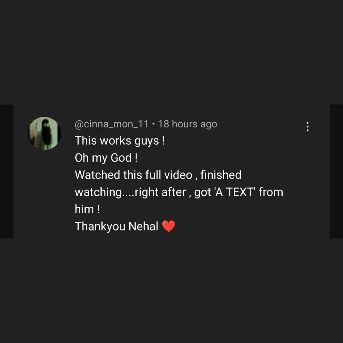Click the red heart emoji

(x=169, y=226)
